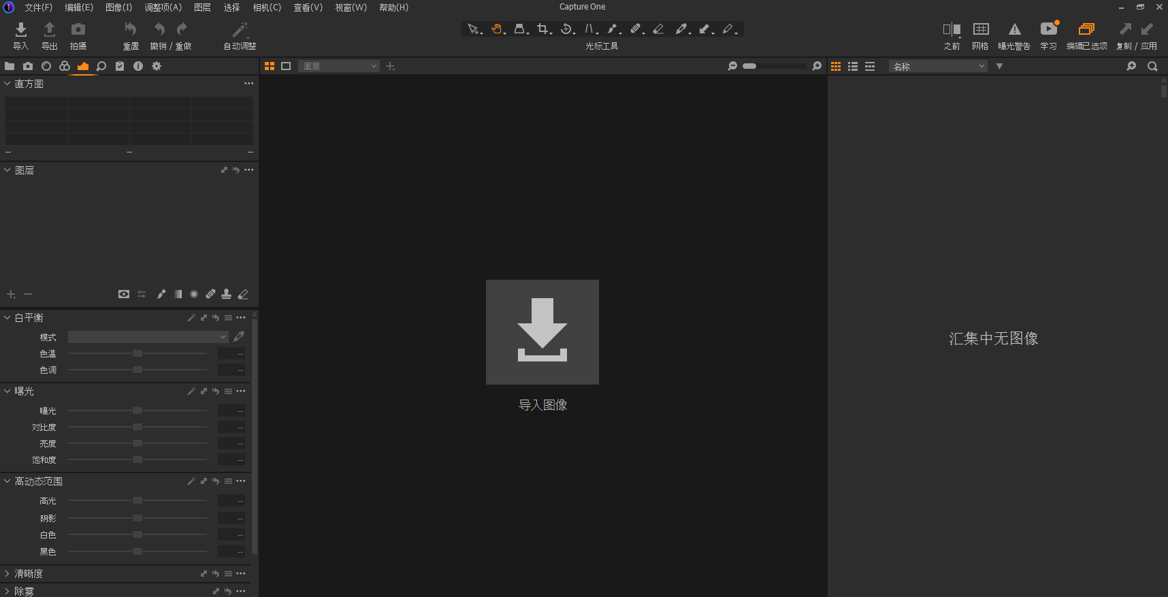
Task: Toggle Exposure Warning (曝光警告)
Action: (1014, 29)
